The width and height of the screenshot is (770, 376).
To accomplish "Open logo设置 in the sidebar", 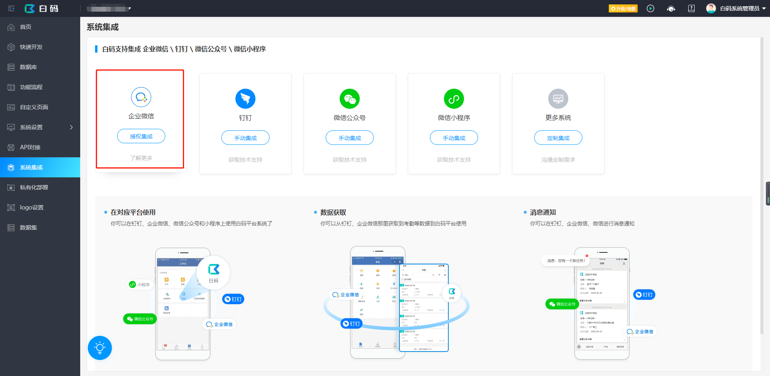I will (40, 207).
